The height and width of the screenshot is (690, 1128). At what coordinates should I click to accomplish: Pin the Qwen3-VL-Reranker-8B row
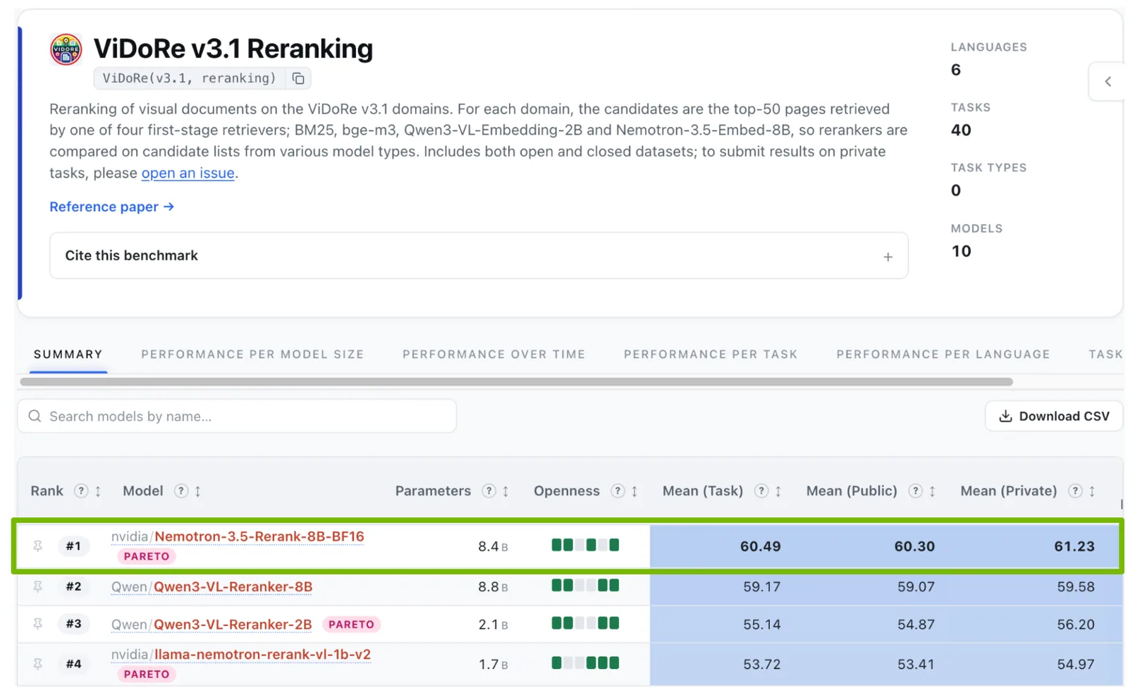(38, 586)
